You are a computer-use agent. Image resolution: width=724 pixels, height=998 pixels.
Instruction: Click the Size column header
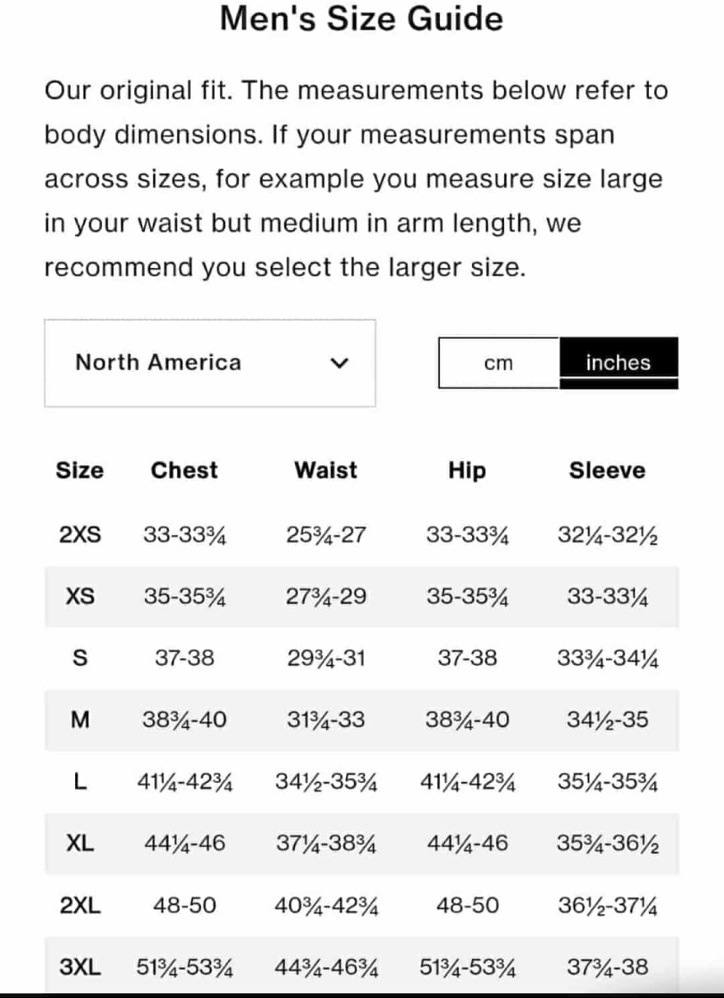[x=79, y=471]
